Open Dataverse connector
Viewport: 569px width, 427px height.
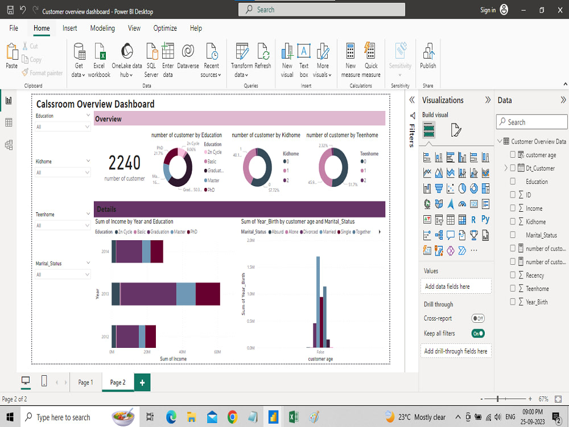pos(188,56)
